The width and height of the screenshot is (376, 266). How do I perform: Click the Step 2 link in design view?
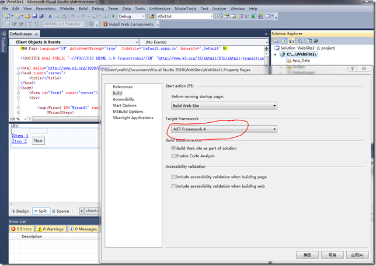pos(19,141)
